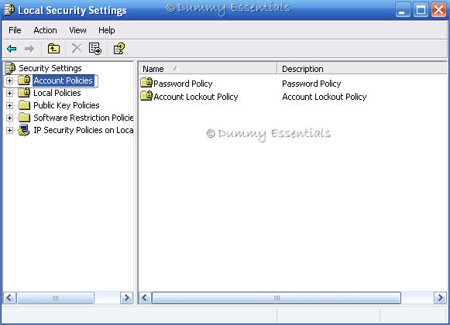Click left pane scrollbar left arrow
Viewport: 450px width, 325px height.
(x=9, y=298)
